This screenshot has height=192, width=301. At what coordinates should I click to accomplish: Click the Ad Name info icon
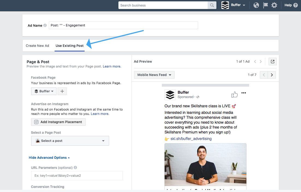click(x=45, y=25)
